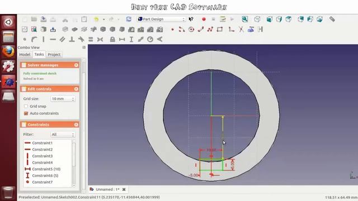
Task: Apply symmetric constraint icon
Action: [x=100, y=40]
